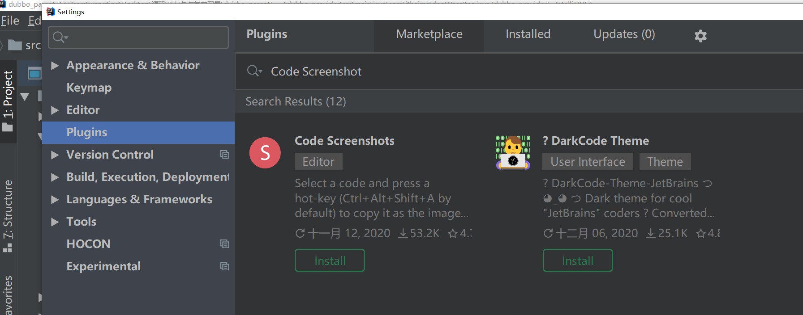Screen dimensions: 803x315
Task: Click the DarkCode Theme description text
Action: coord(629,198)
